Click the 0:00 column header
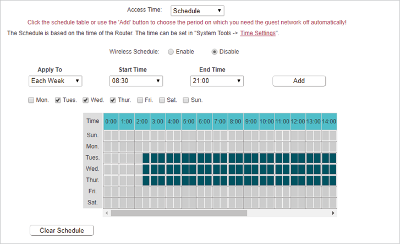Viewport: 400px width, 244px height. click(x=111, y=122)
